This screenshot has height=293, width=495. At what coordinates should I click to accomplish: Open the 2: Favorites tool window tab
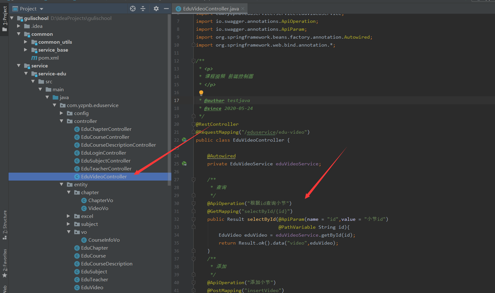click(4, 263)
